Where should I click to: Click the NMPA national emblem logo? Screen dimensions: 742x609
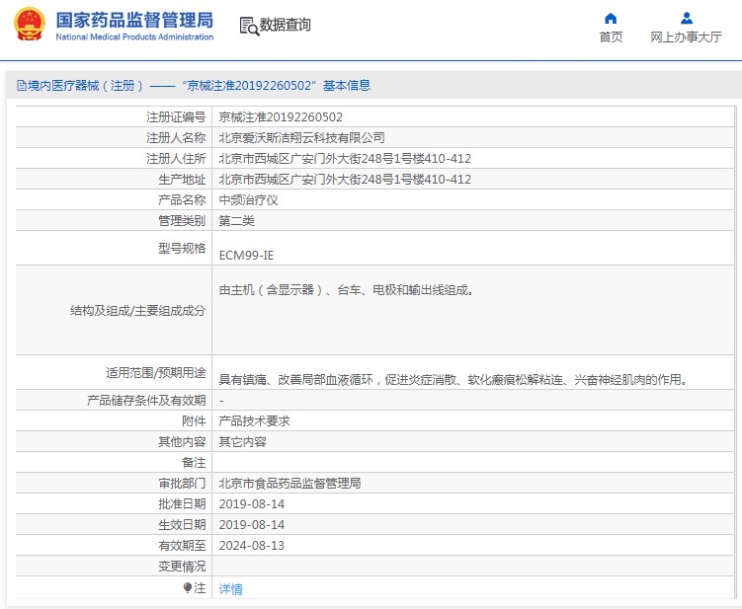30,24
